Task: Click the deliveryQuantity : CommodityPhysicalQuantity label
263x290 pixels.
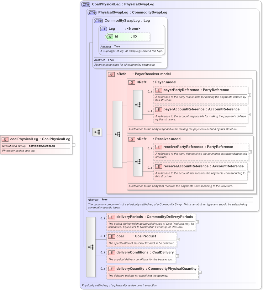Action: pyautogui.click(x=156, y=269)
